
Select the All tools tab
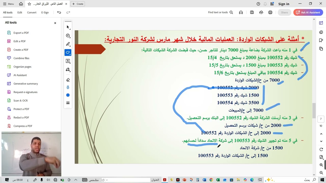point(8,12)
